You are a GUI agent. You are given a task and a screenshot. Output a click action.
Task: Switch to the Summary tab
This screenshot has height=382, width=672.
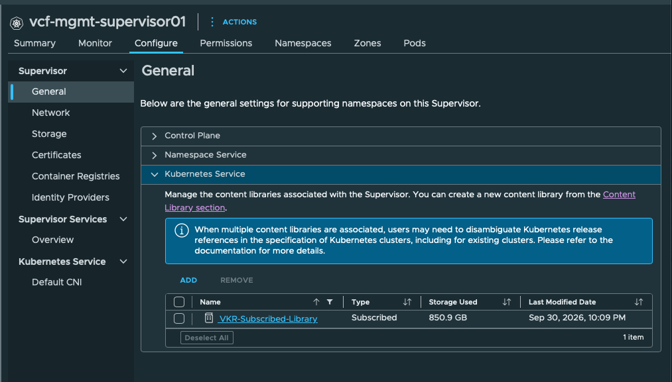(x=34, y=43)
